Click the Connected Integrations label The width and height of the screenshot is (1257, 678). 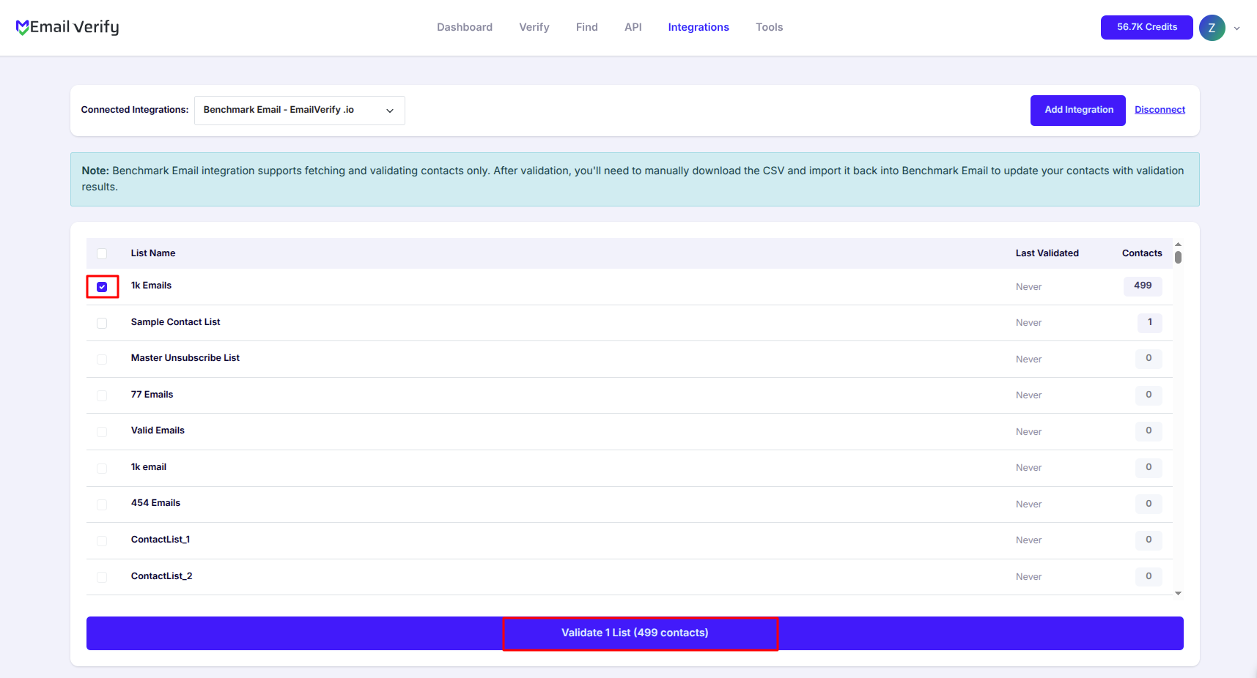[135, 110]
